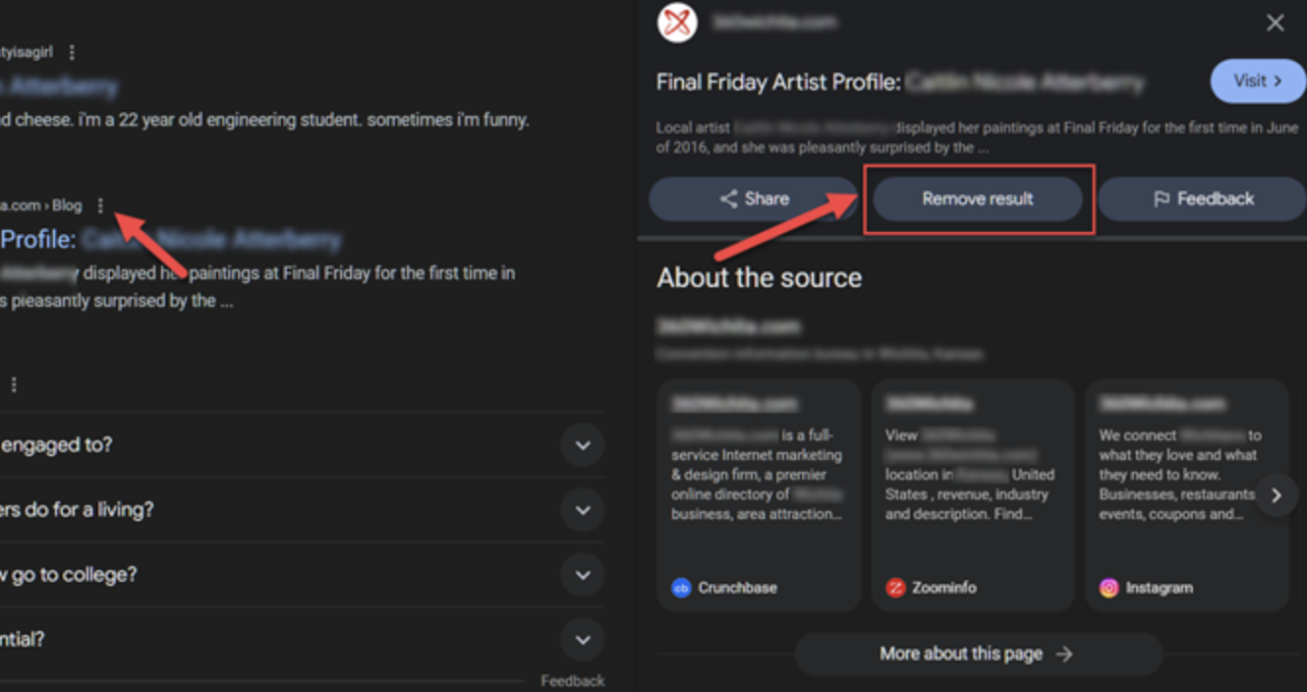Click the 'ityisagirl' site name text
1307x692 pixels.
coord(27,52)
